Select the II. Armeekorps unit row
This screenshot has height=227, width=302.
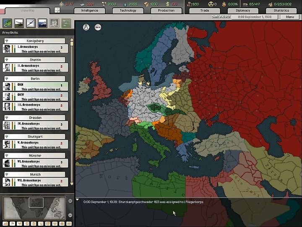click(35, 68)
